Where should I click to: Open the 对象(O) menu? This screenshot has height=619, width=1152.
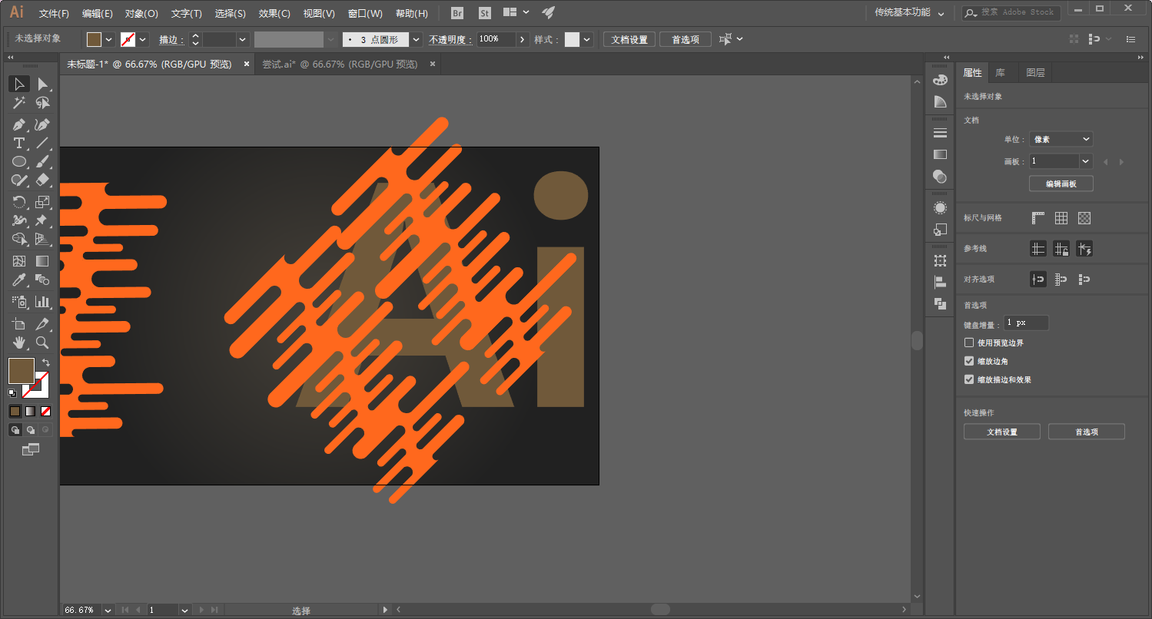[x=141, y=13]
